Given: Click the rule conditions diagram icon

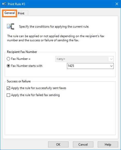Looking at the screenshot, I should point(11,26).
